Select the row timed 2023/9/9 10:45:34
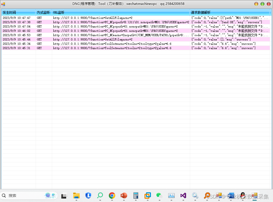 [136, 44]
